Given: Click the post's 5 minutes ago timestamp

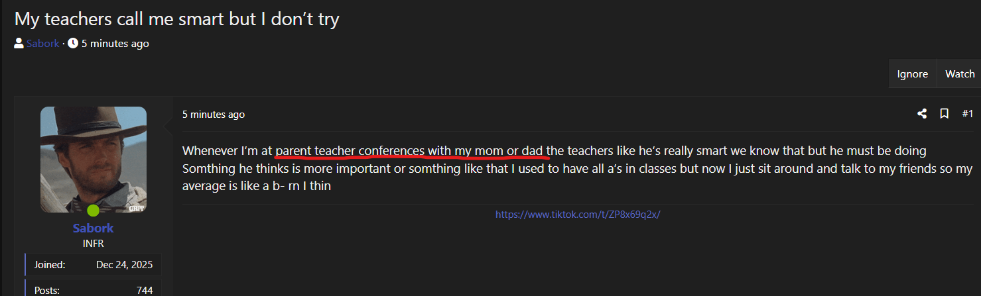Looking at the screenshot, I should point(214,115).
